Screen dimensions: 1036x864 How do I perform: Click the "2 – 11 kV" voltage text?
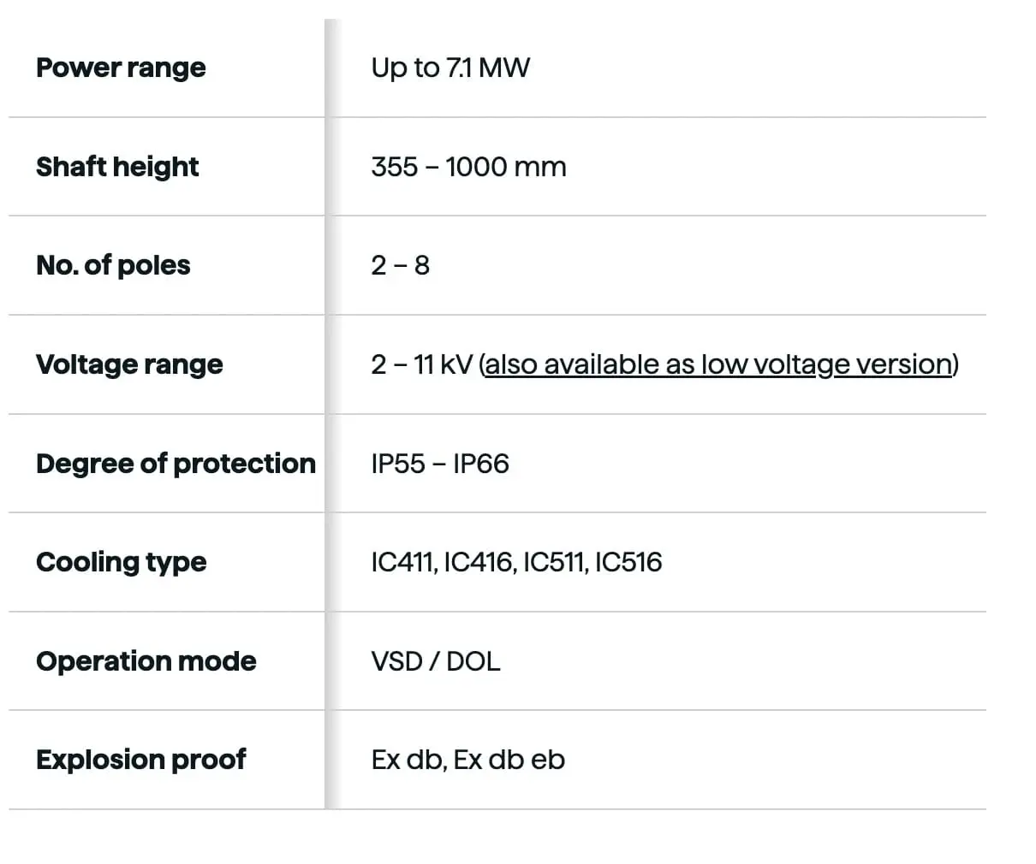pos(421,364)
